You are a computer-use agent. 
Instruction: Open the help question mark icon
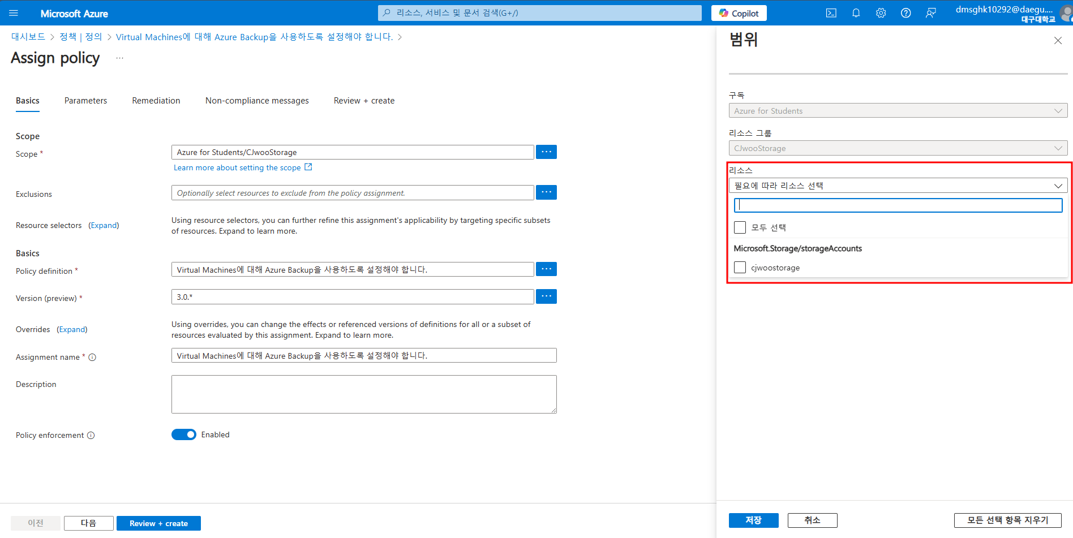tap(905, 13)
